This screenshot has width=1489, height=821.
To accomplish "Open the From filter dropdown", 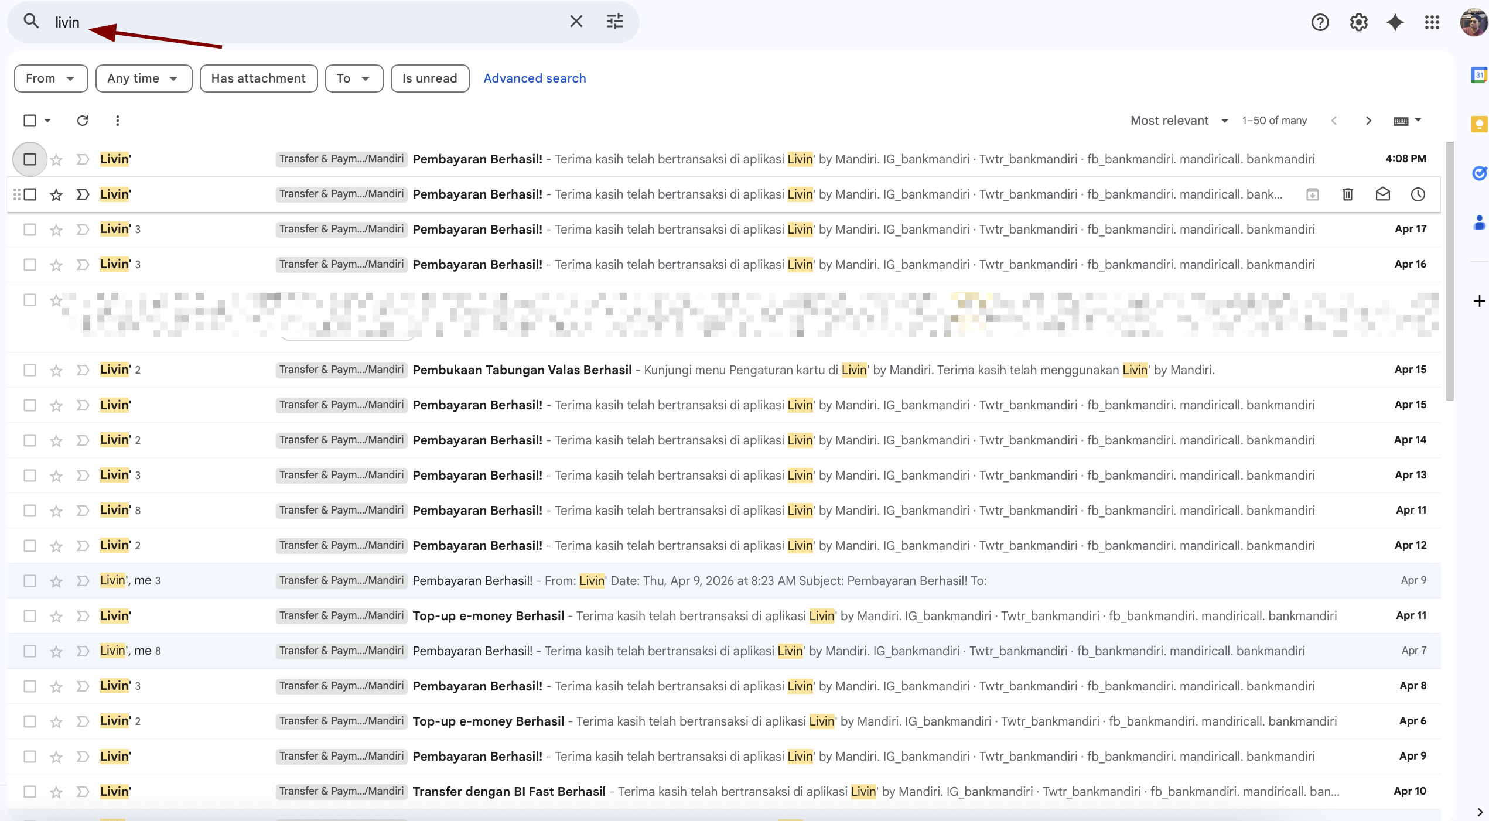I will (x=51, y=78).
